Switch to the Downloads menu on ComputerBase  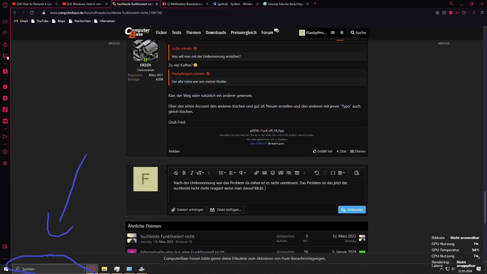tap(216, 32)
